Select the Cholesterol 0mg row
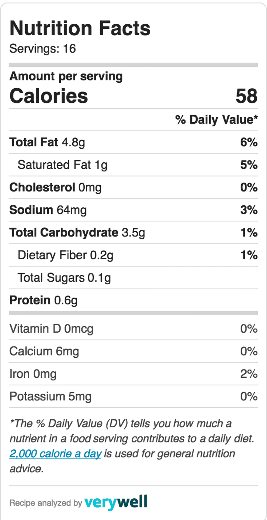Image resolution: width=267 pixels, height=520 pixels. point(133,187)
